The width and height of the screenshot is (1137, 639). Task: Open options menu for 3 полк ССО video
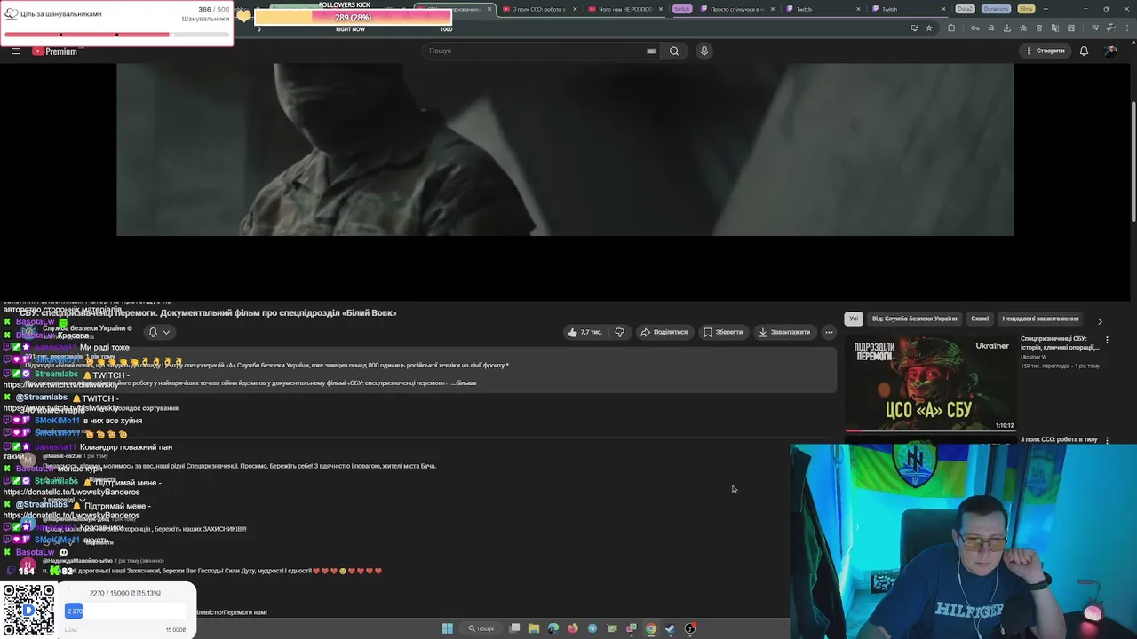[1107, 440]
